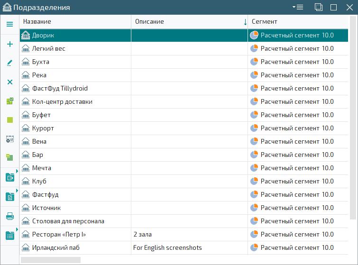This screenshot has width=358, height=265.
Task: Click the X delete icon in sidebar
Action: (x=9, y=82)
